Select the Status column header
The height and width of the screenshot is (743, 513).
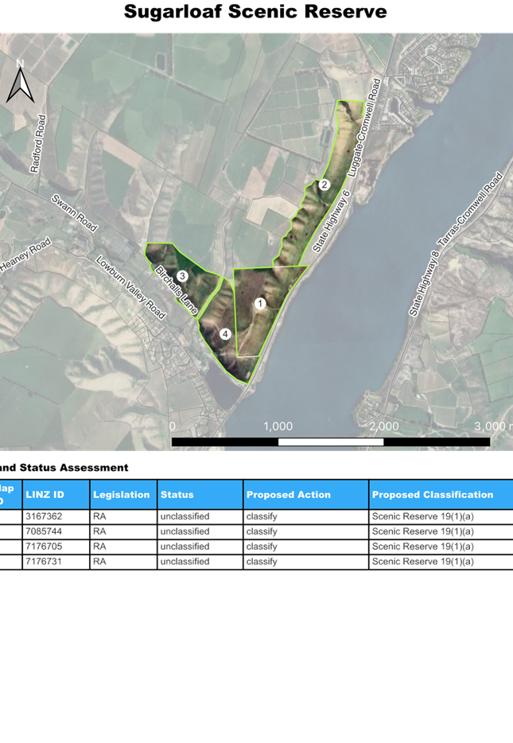pyautogui.click(x=177, y=495)
